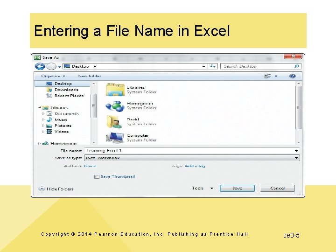Click the Save button

(237, 188)
